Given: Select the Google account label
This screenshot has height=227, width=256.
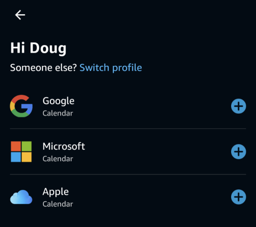Looking at the screenshot, I should (58, 101).
